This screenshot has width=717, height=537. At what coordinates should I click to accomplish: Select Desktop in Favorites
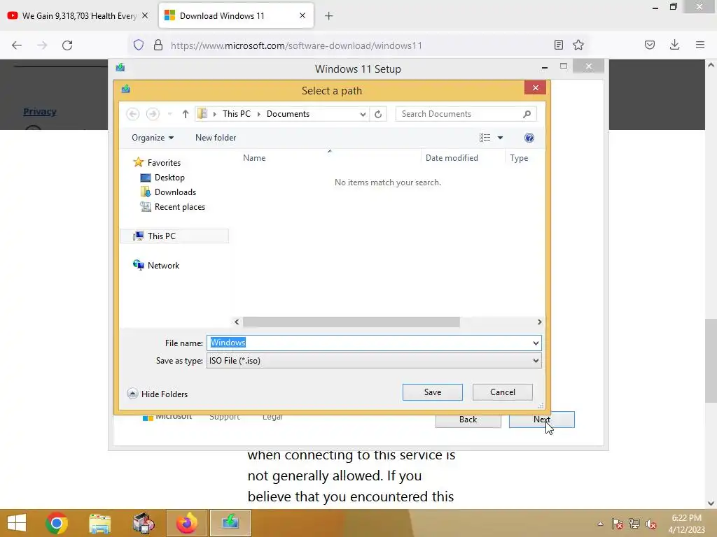169,177
